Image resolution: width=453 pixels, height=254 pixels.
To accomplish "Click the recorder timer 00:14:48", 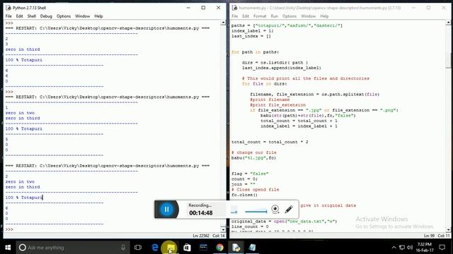I will (201, 213).
